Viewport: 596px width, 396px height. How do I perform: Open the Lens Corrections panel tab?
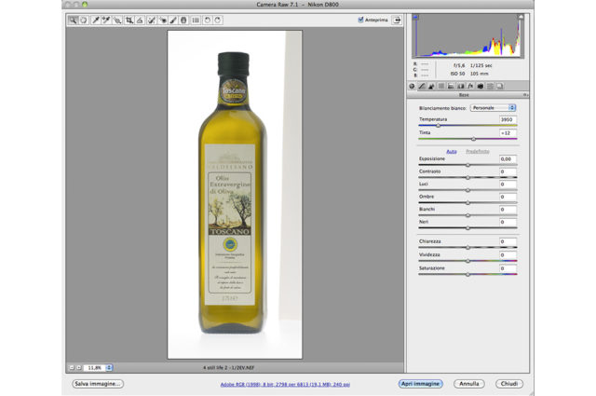(x=461, y=87)
